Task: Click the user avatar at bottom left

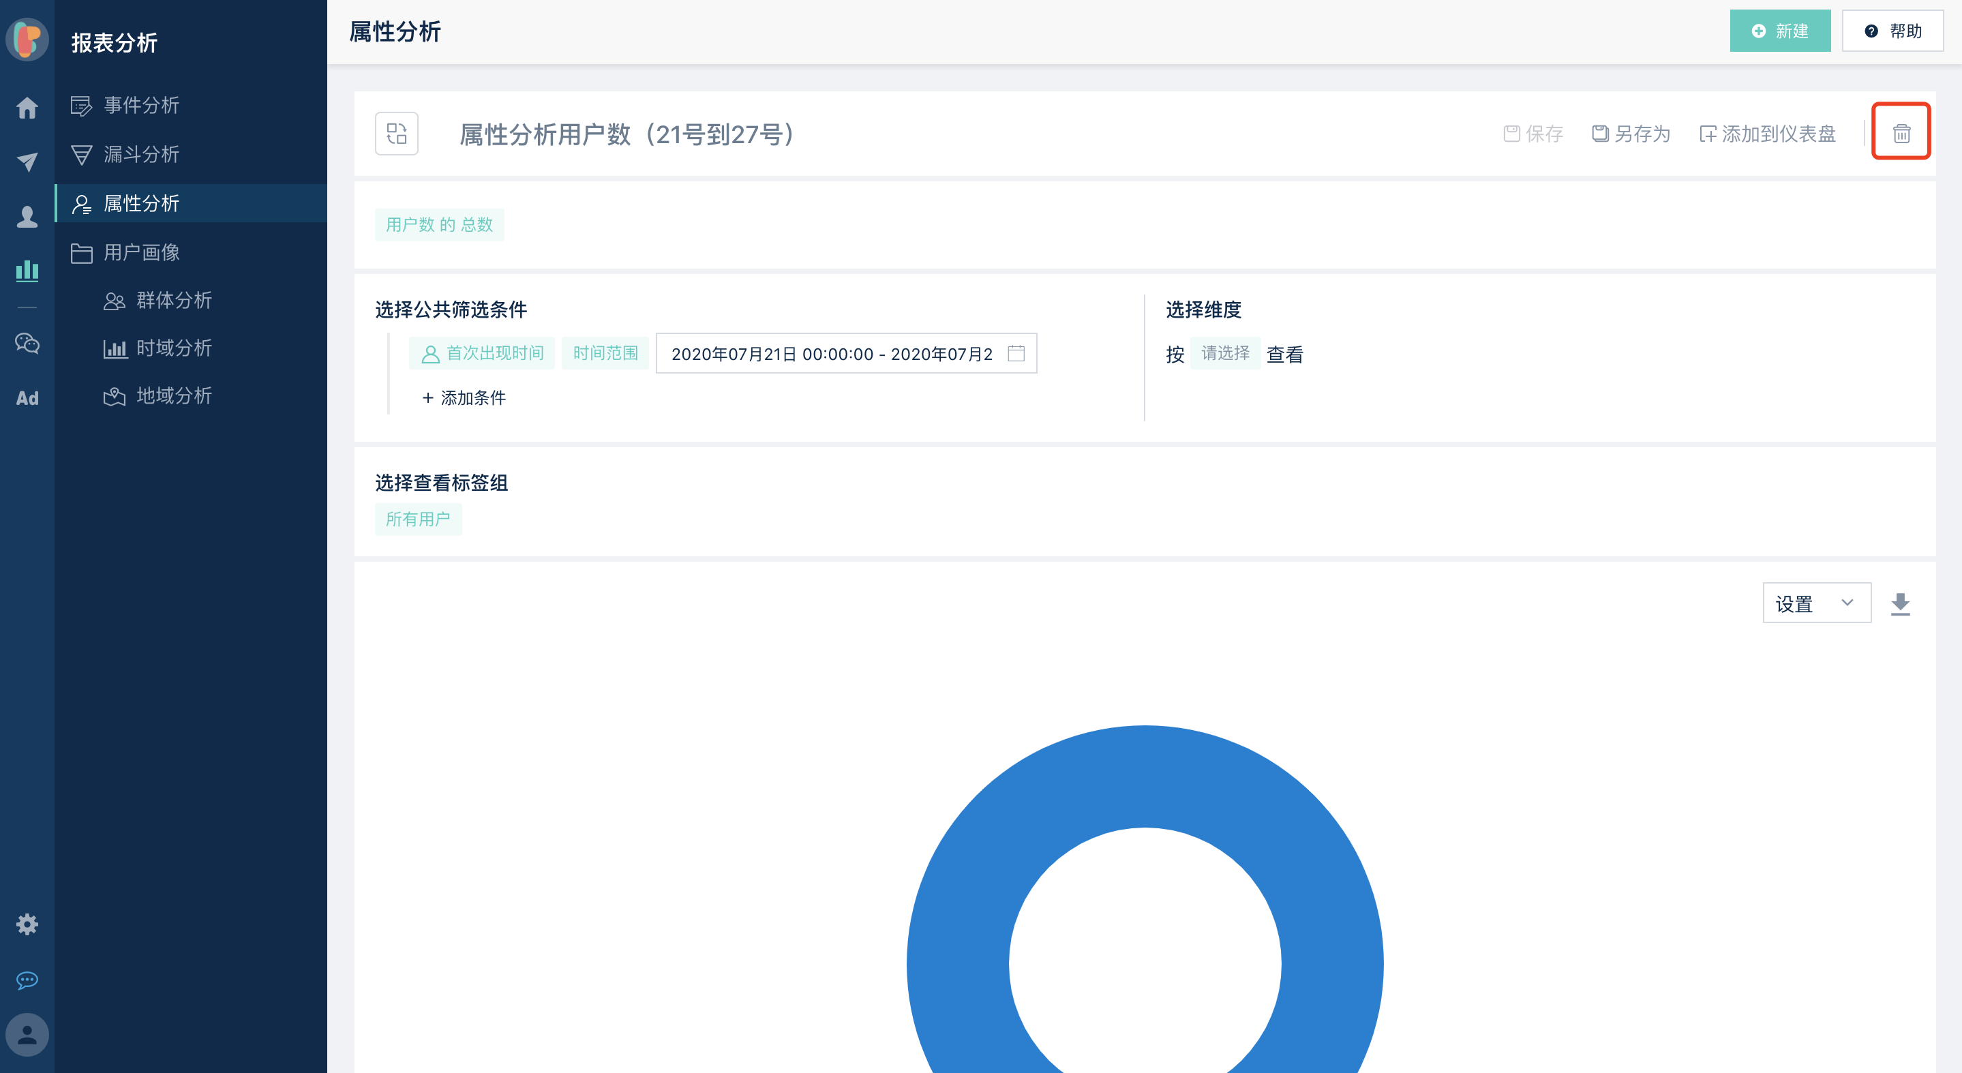Action: (x=27, y=1034)
